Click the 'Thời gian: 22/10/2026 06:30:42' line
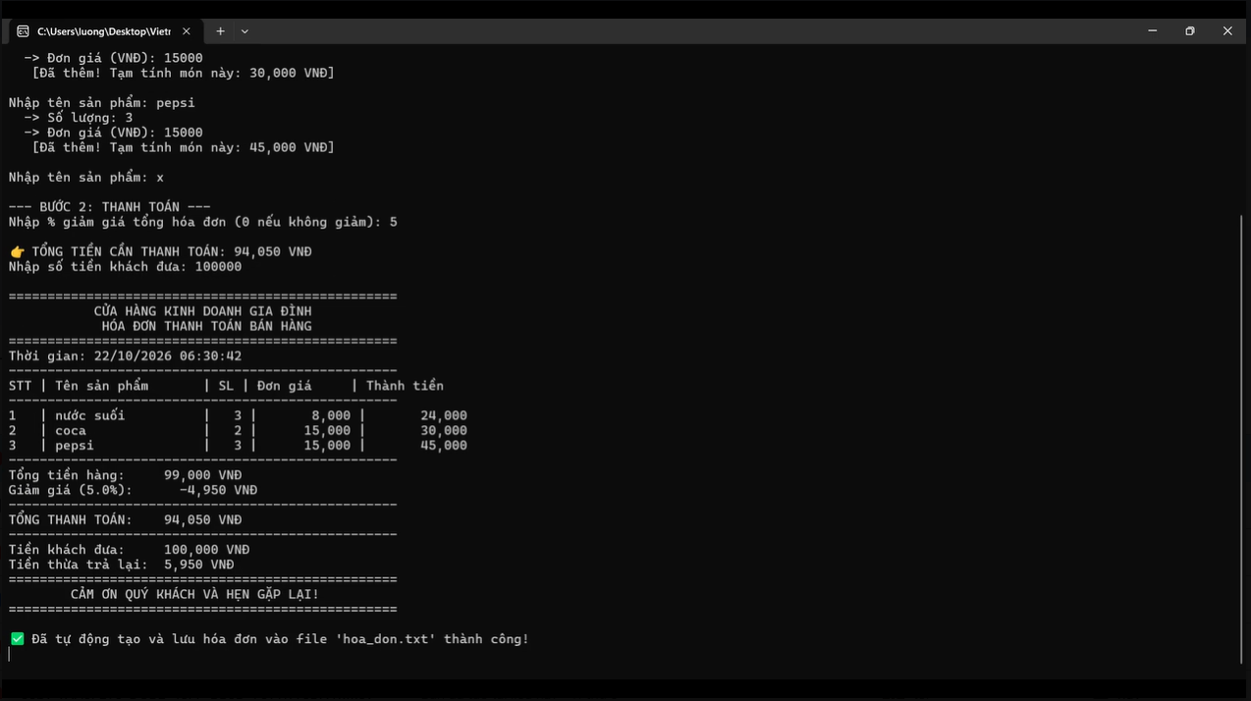This screenshot has width=1251, height=701. point(126,356)
